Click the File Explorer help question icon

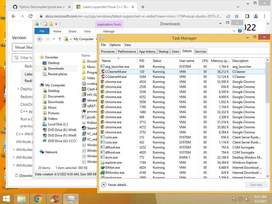240,31
